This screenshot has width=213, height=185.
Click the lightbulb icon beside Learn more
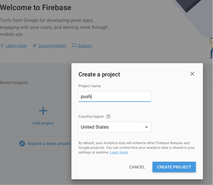[2, 46]
